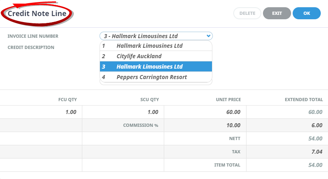328x179 pixels.
Task: Click the Credit Description label
Action: [31, 47]
